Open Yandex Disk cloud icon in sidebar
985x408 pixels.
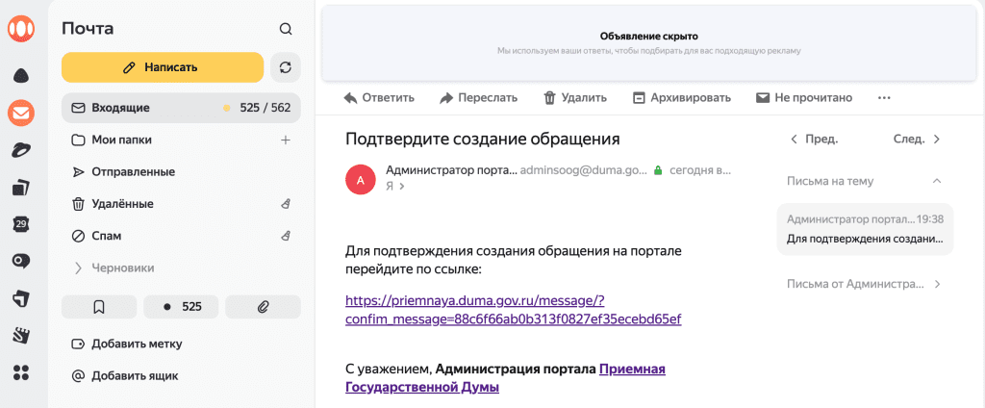(20, 76)
